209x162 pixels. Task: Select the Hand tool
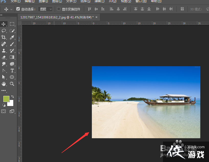(4, 84)
